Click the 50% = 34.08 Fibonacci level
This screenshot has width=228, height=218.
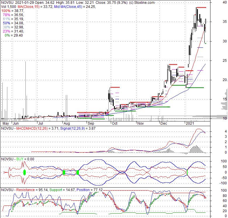click(x=13, y=23)
